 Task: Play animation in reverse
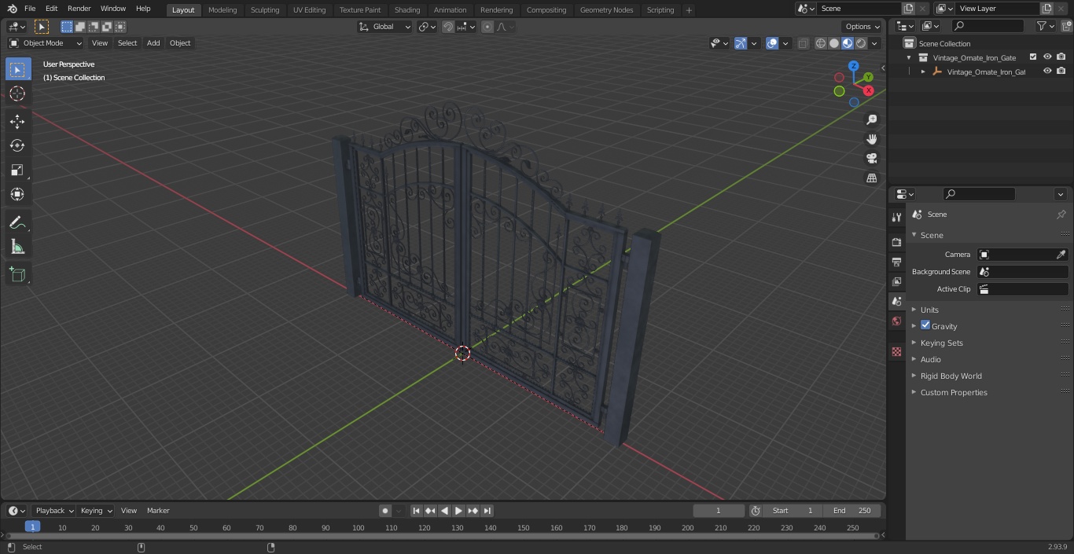444,511
